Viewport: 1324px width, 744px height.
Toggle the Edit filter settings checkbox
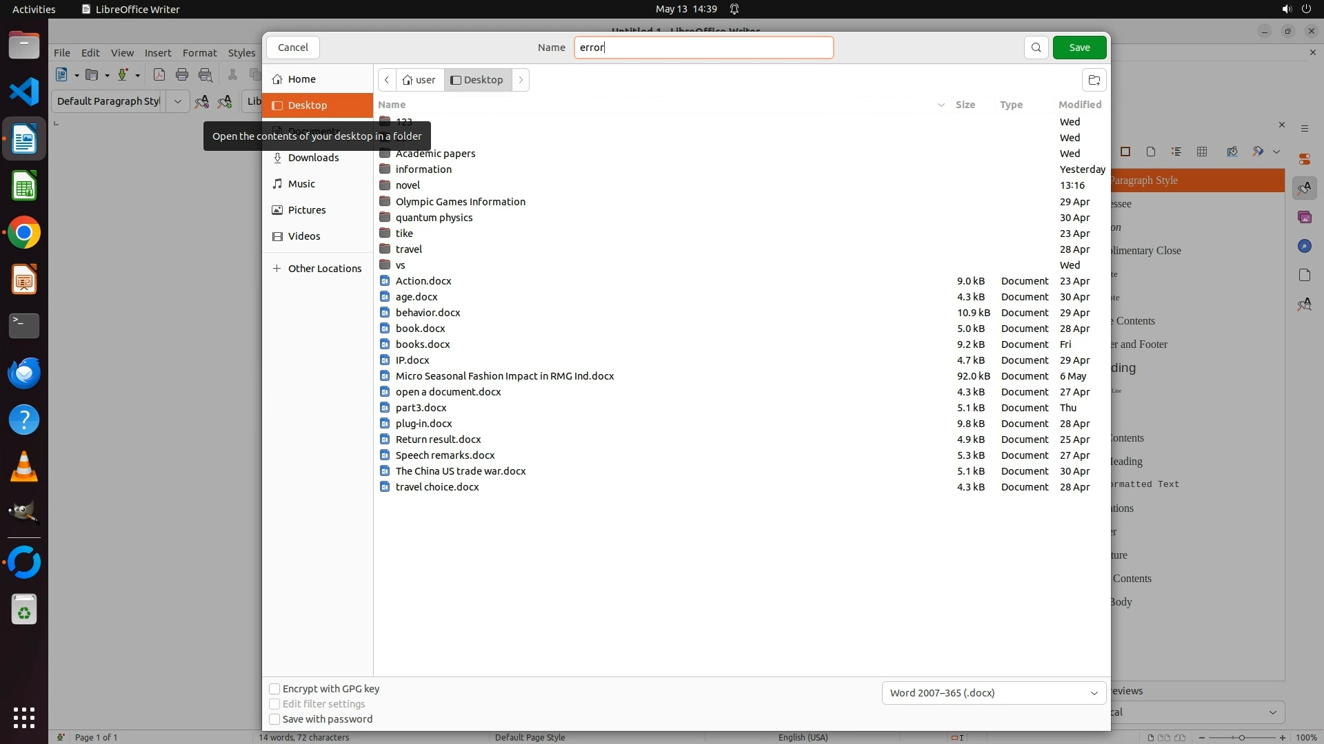[274, 704]
